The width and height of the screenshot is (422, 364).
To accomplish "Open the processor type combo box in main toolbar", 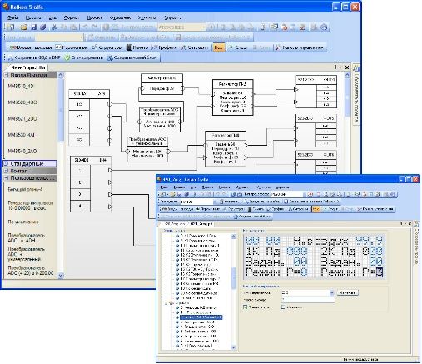I will point(181,27).
